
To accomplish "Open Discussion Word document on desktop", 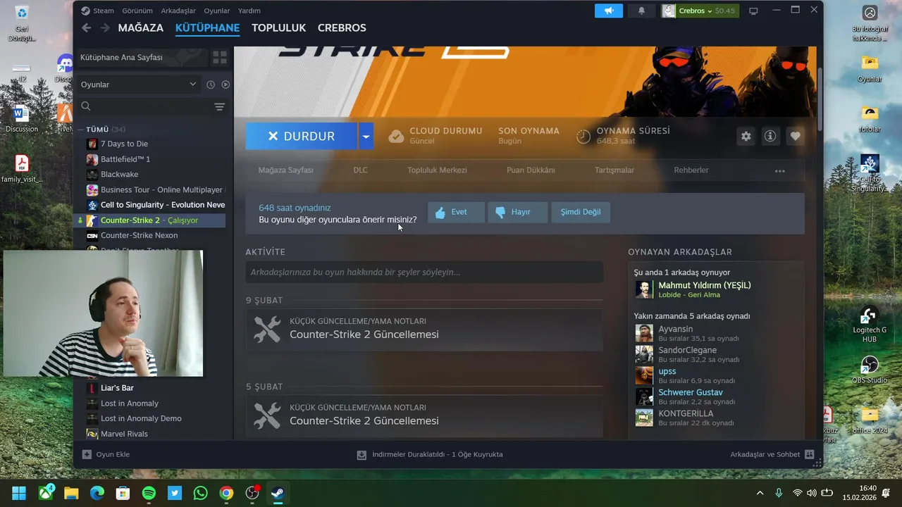I will click(x=21, y=118).
